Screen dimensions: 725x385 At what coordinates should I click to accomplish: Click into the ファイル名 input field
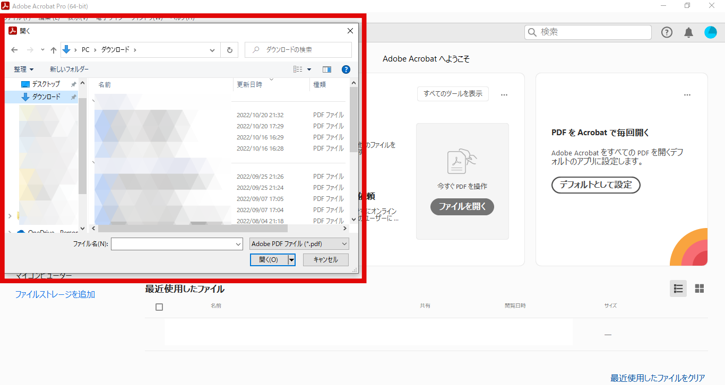pyautogui.click(x=172, y=244)
